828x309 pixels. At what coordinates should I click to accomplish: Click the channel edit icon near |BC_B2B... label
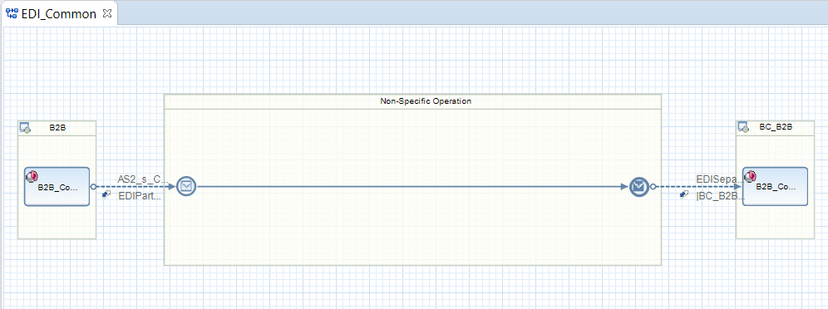tap(684, 194)
